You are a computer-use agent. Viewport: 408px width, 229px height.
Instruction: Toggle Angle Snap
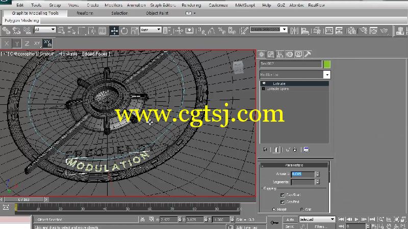(211, 31)
